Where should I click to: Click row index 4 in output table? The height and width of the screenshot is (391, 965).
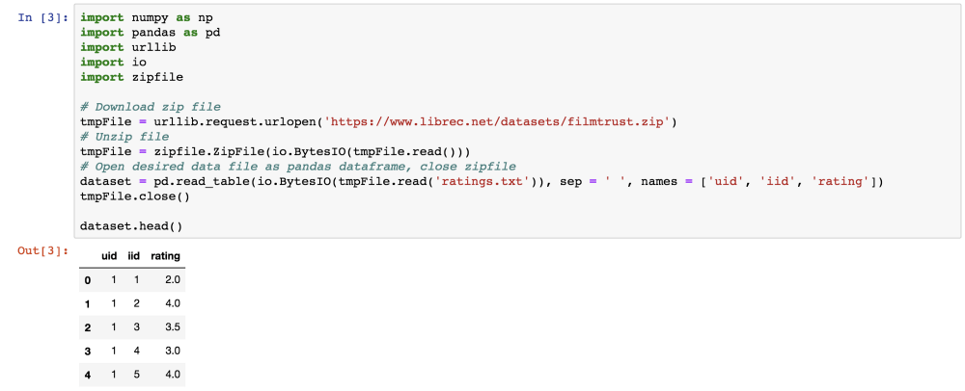point(88,374)
